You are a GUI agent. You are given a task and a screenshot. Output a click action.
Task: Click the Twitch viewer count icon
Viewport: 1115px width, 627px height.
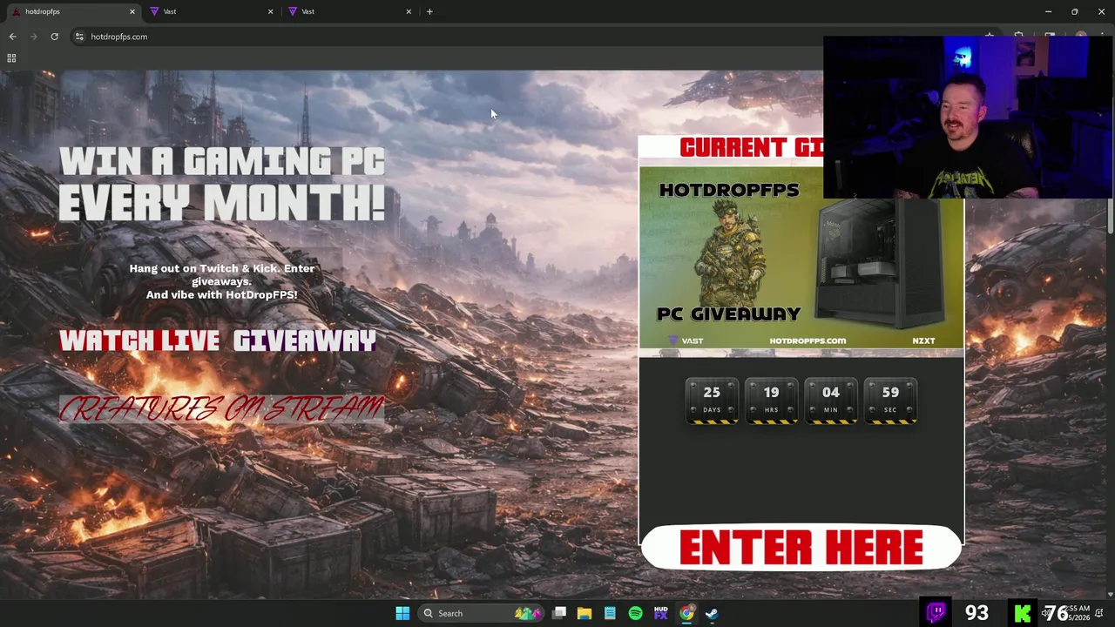tap(936, 612)
